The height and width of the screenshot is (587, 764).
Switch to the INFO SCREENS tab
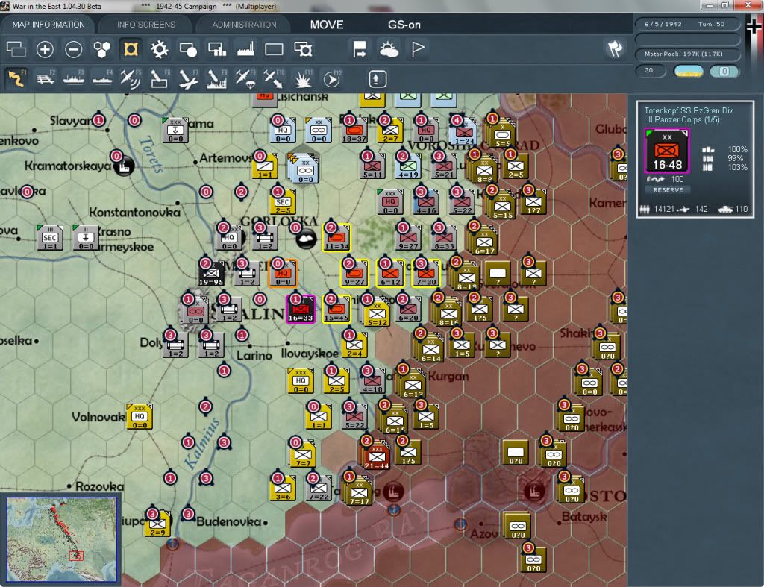(x=145, y=25)
